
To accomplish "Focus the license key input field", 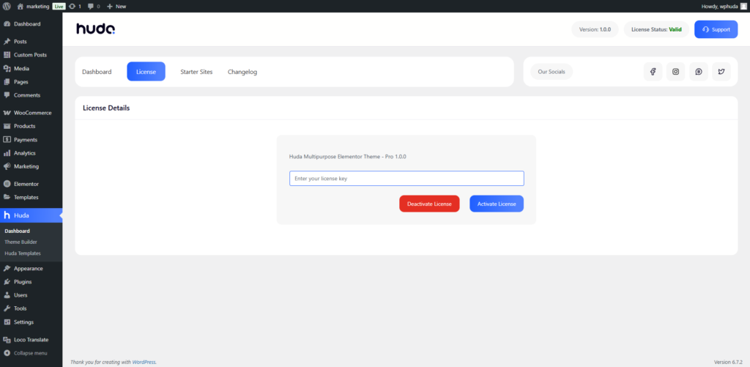I will click(406, 179).
